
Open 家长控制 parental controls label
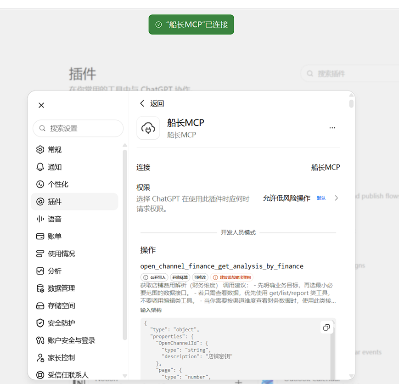pos(62,357)
